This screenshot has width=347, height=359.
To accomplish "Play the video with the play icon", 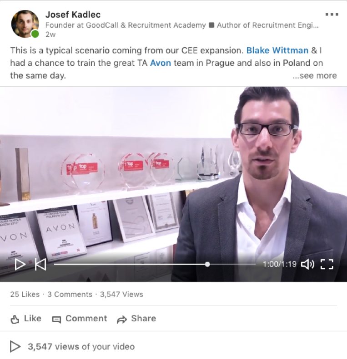I will [20, 264].
